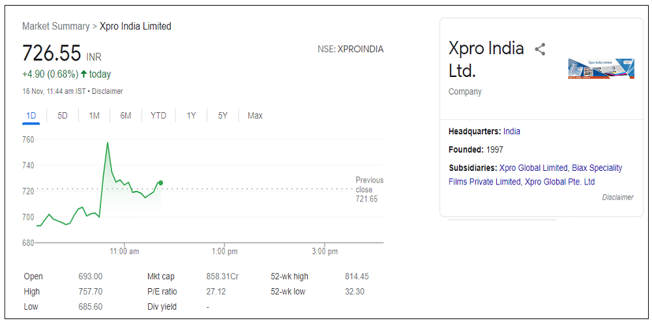Image resolution: width=652 pixels, height=326 pixels.
Task: View the 1Y price chart
Action: [191, 115]
